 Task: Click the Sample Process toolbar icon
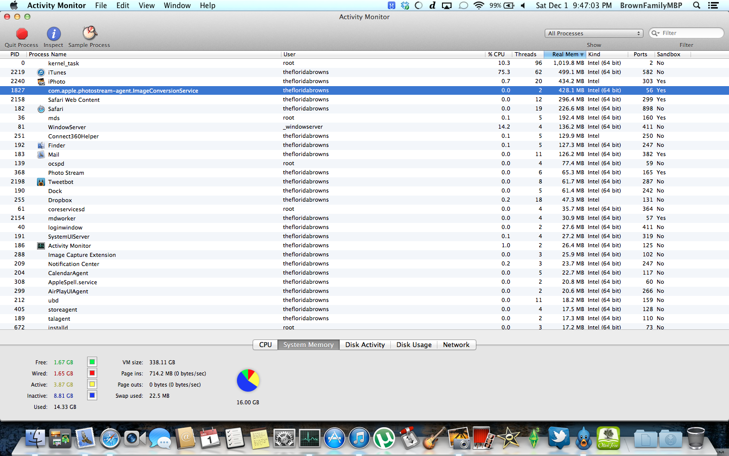click(x=90, y=33)
